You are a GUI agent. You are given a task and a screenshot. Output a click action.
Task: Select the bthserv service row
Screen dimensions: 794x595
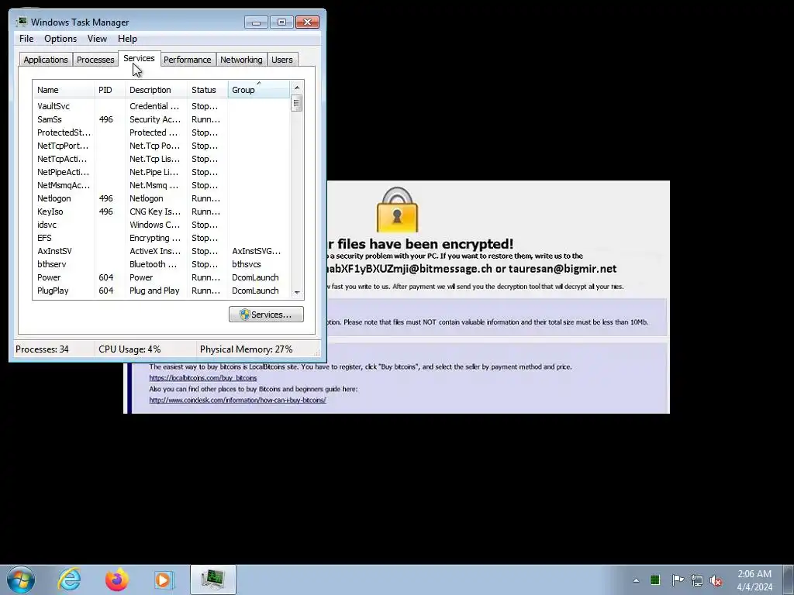[x=161, y=264]
